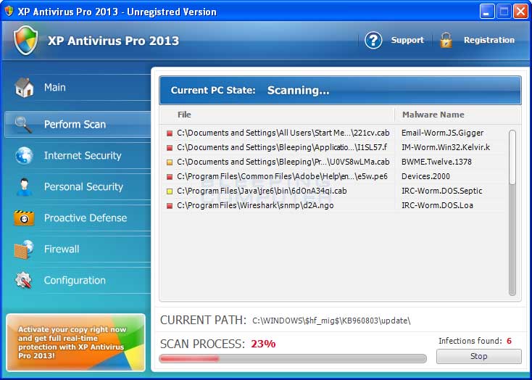Select the 6dOnA34qi.cab file path

tap(262, 191)
